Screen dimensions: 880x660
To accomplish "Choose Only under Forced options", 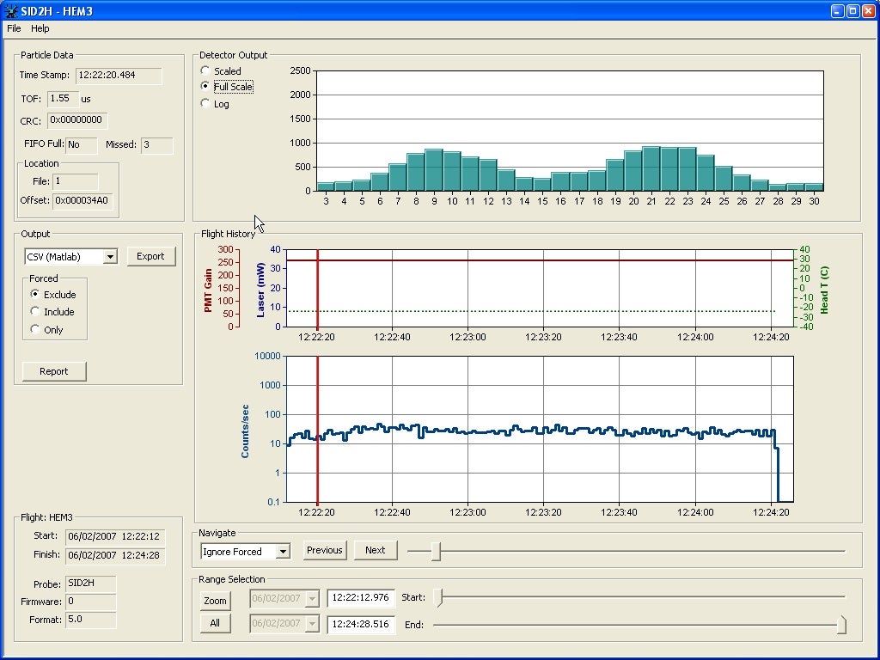I will (x=35, y=329).
